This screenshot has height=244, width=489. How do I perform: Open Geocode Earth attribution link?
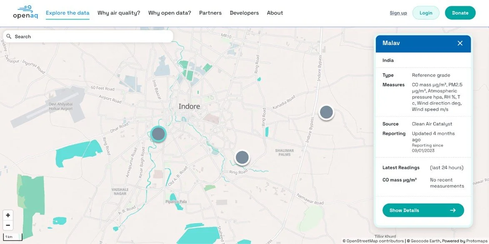coord(424,241)
